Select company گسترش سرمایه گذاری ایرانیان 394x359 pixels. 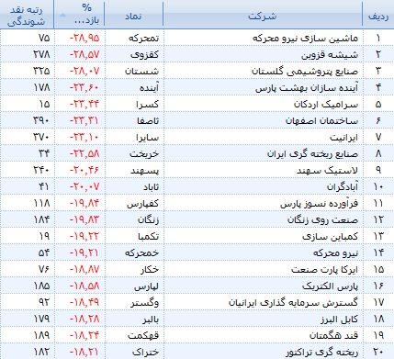pyautogui.click(x=293, y=302)
